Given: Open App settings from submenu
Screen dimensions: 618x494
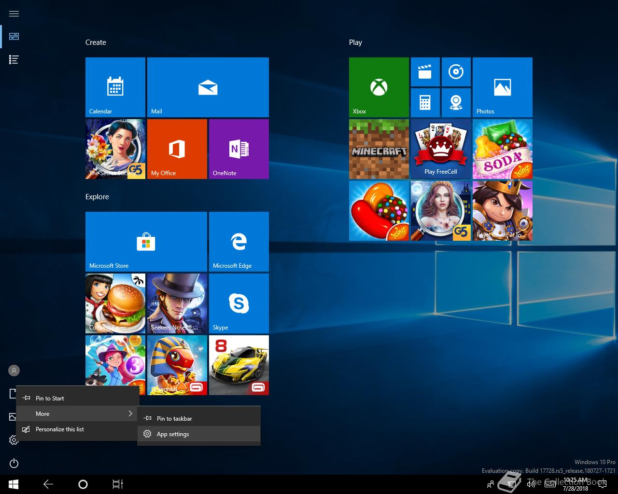Looking at the screenshot, I should tap(199, 434).
